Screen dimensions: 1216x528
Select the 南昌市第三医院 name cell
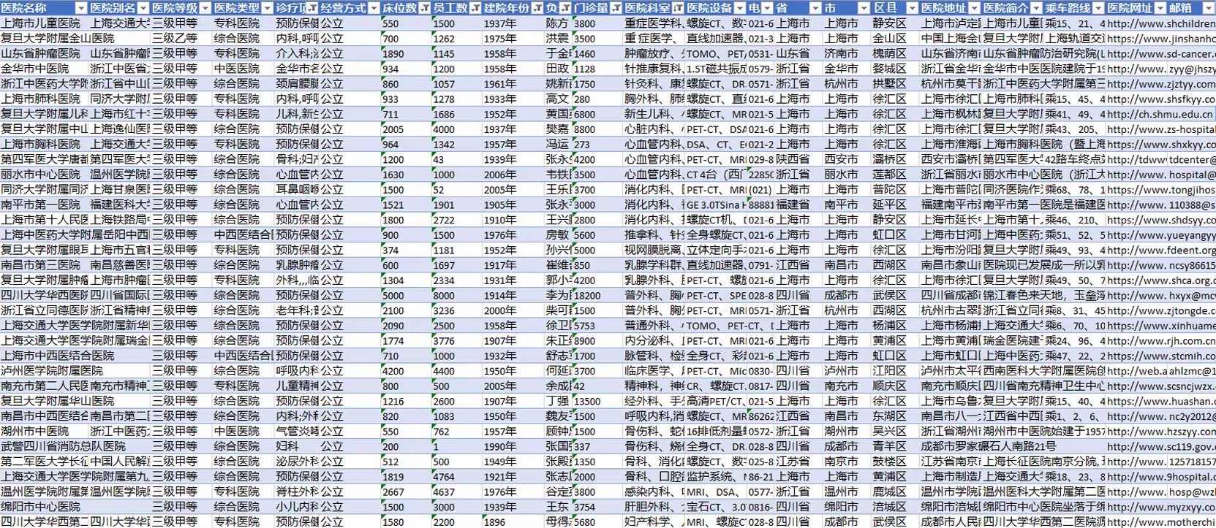click(45, 265)
